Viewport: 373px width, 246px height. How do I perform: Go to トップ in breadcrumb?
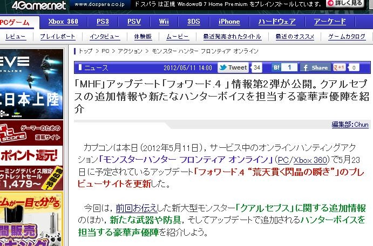coord(85,51)
